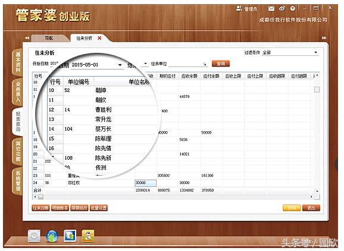The width and height of the screenshot is (344, 251).
Task: Sort by the 应收余额 column header
Action: coord(189,76)
